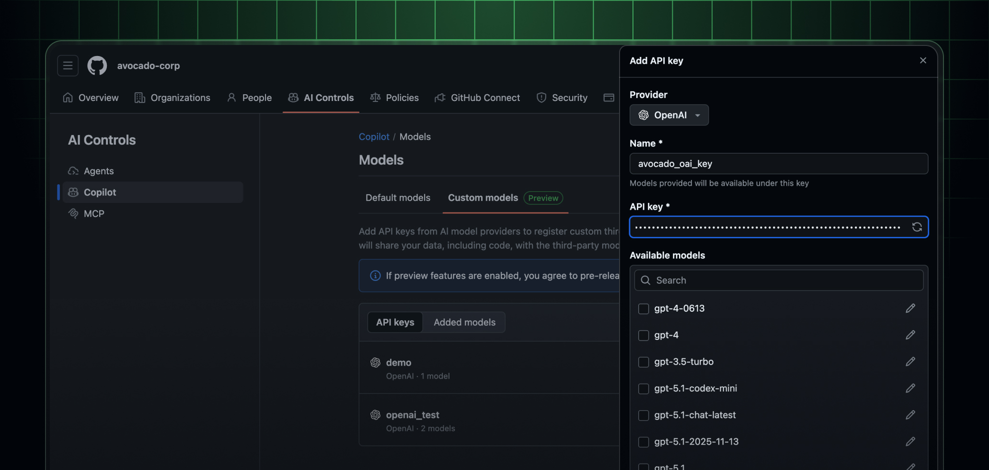The image size is (989, 470).
Task: Select the Agents cloud icon in sidebar
Action: coord(73,171)
